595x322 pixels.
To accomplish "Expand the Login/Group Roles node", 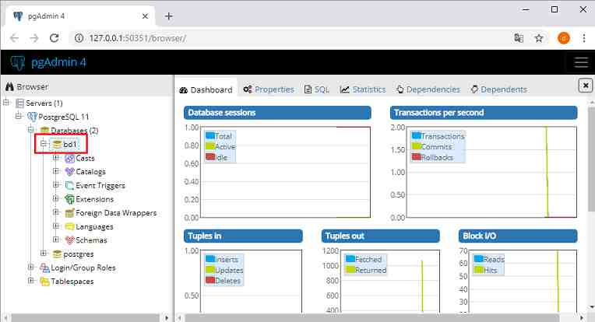I will click(x=31, y=268).
